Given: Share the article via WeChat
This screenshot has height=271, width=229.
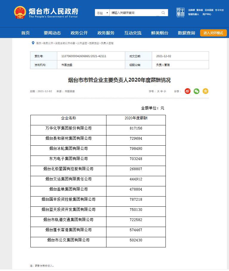Looking at the screenshot, I should click(x=196, y=91).
